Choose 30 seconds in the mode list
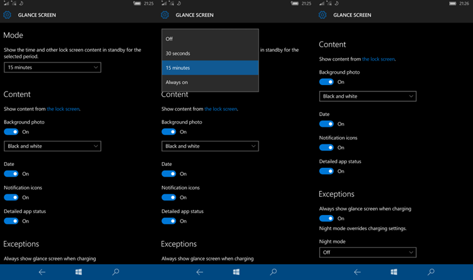Viewport: 473px width, 280px height. click(x=210, y=54)
